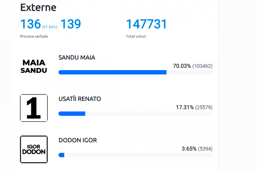
Task: Click the Externe section heading
Action: (38, 8)
